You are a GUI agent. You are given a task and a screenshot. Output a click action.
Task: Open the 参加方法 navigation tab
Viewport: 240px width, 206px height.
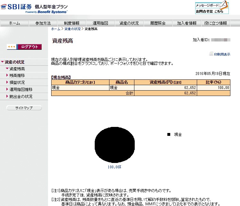point(43,23)
